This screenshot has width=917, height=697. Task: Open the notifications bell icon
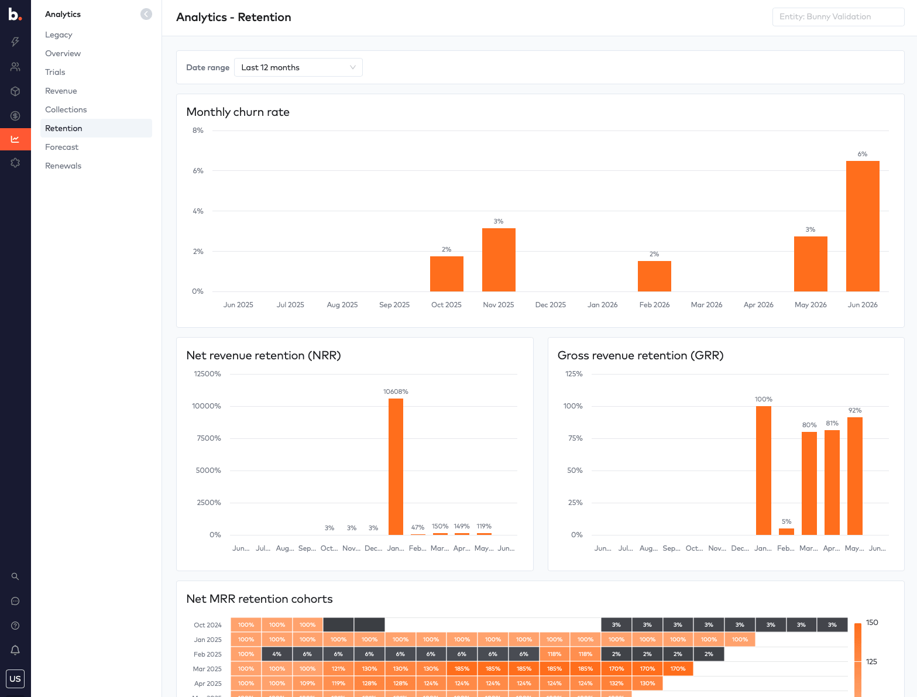(15, 650)
